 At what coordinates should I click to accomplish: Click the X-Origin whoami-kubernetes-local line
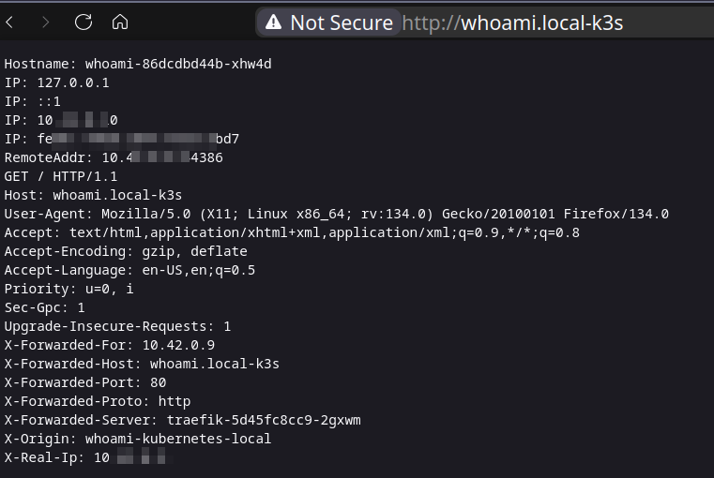tap(138, 439)
